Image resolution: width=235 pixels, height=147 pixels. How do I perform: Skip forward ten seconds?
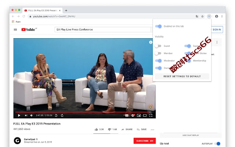(62, 115)
